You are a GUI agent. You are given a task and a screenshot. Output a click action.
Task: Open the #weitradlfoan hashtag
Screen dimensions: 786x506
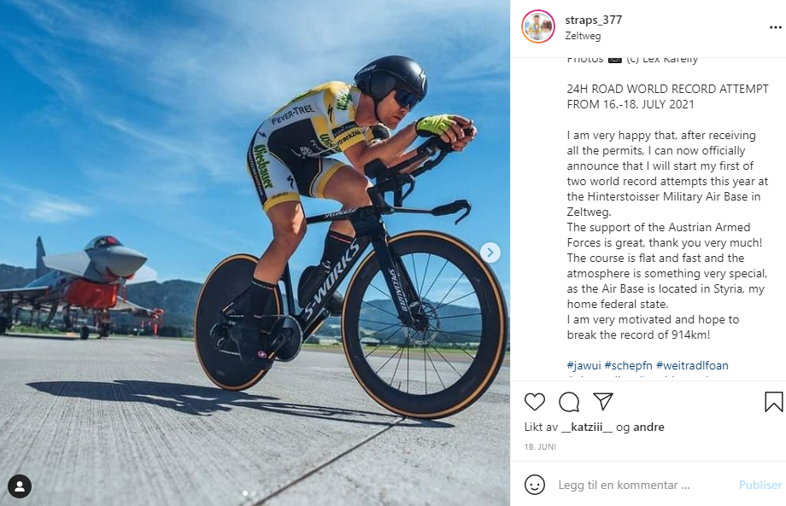tap(695, 365)
